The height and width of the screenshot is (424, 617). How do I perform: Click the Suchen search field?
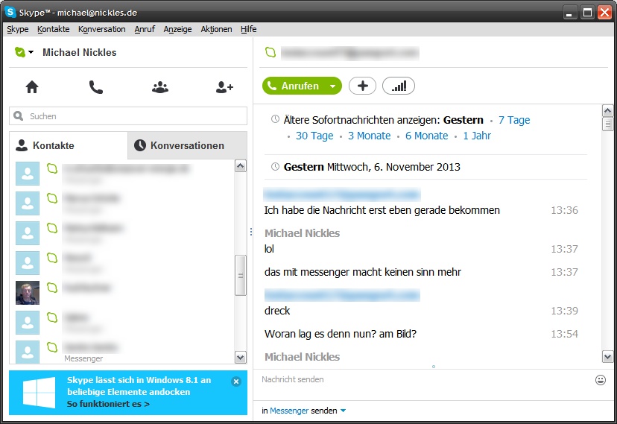(128, 116)
